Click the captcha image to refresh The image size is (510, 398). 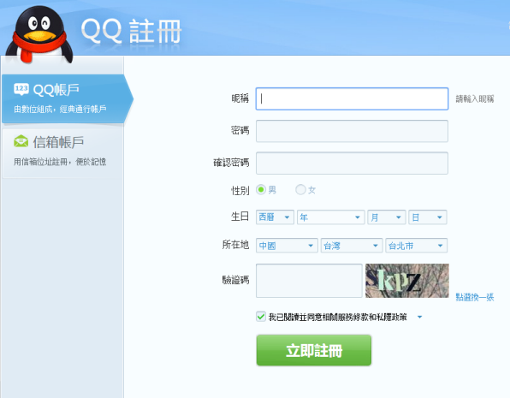[407, 281]
